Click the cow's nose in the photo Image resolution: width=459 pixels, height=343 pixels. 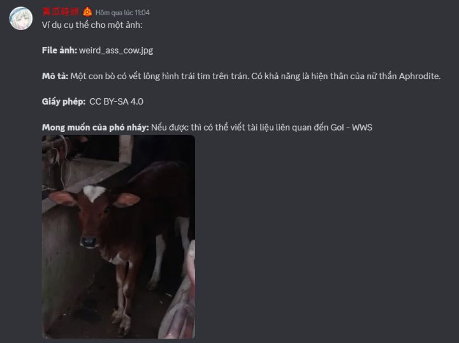pyautogui.click(x=89, y=242)
